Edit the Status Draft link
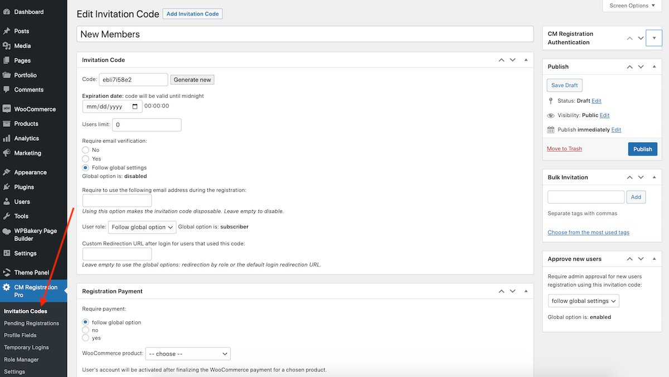This screenshot has height=377, width=669. pos(597,101)
